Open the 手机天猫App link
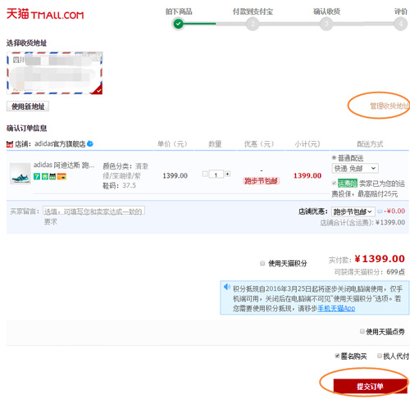 coord(336,309)
